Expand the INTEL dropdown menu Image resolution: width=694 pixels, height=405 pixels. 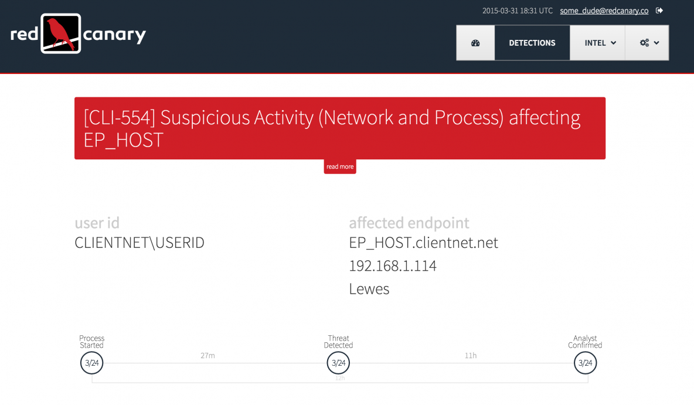(x=600, y=43)
